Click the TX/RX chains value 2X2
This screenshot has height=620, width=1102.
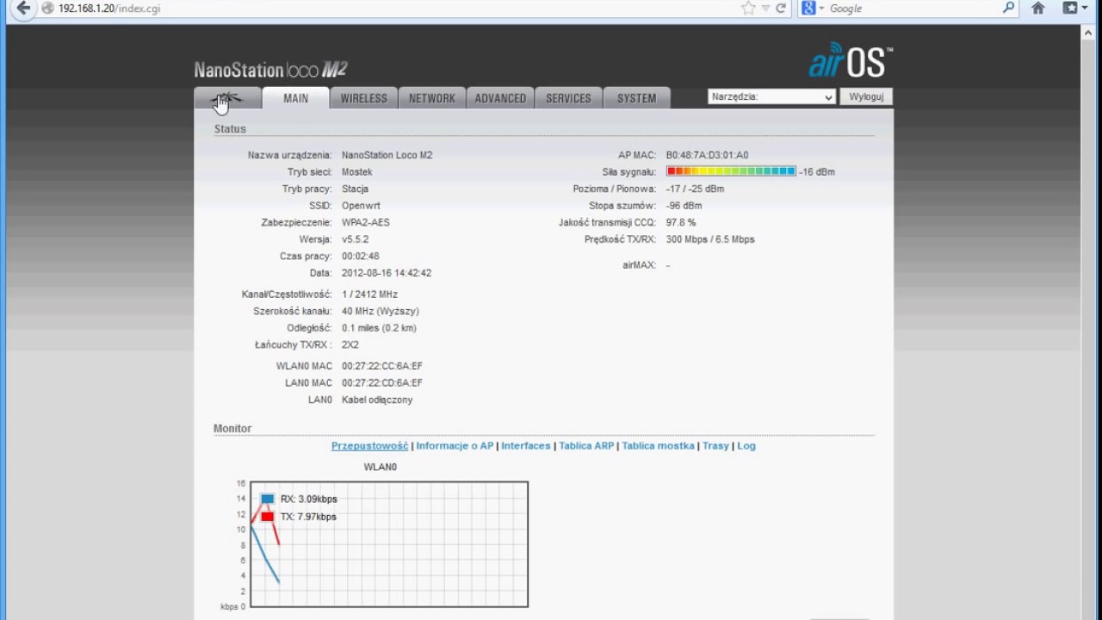350,344
